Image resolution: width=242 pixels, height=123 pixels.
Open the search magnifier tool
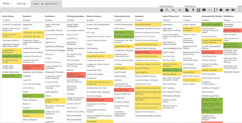click(x=167, y=10)
